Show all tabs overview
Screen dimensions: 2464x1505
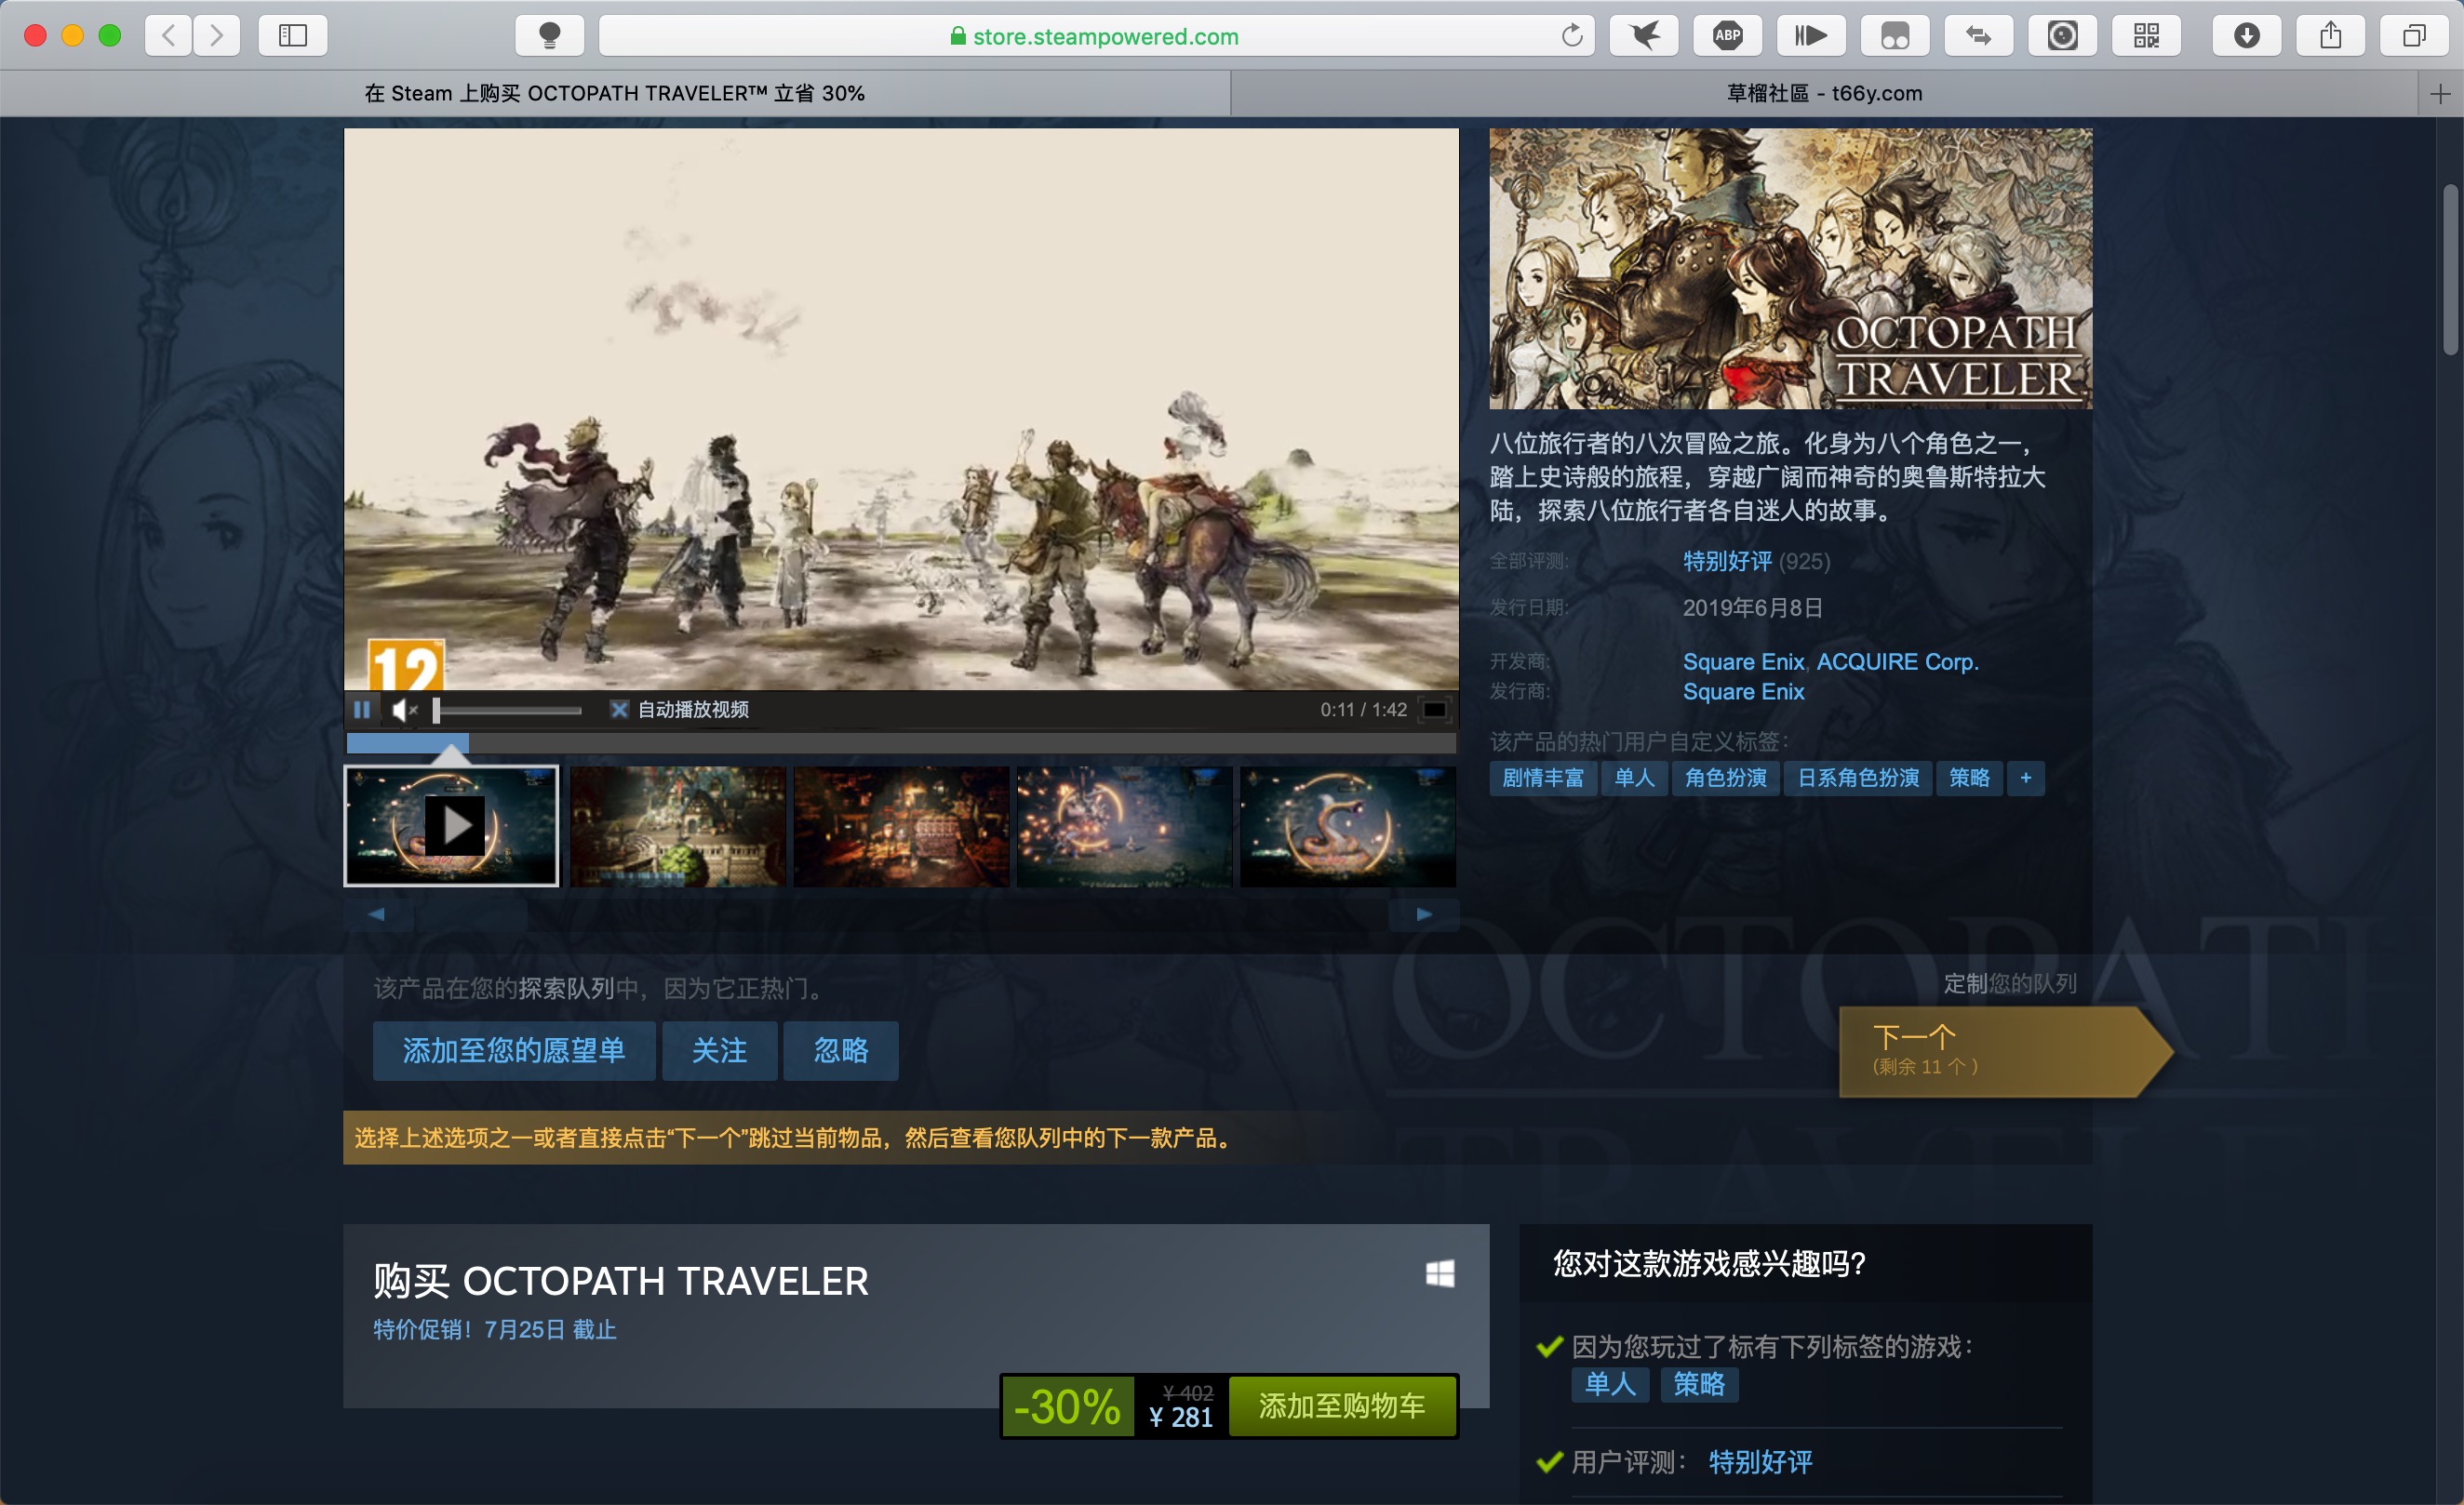pyautogui.click(x=2414, y=36)
